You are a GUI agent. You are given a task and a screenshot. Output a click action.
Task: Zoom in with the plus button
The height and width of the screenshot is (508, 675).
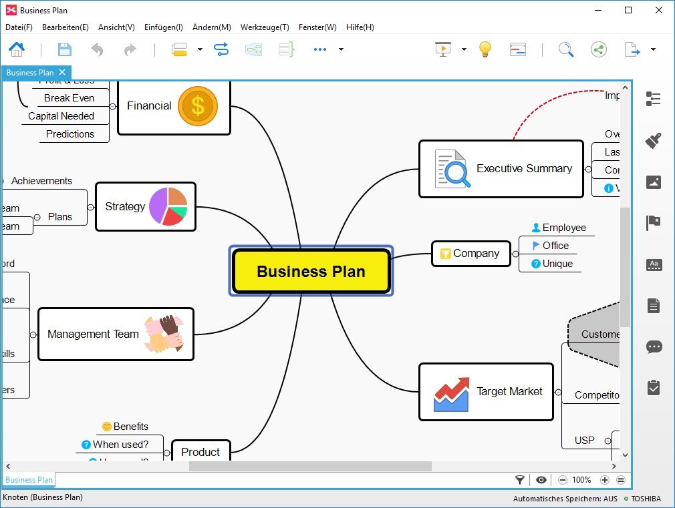pos(604,480)
